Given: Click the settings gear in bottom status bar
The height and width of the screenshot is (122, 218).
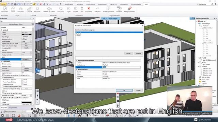Looking at the screenshot, I should pos(2,115).
